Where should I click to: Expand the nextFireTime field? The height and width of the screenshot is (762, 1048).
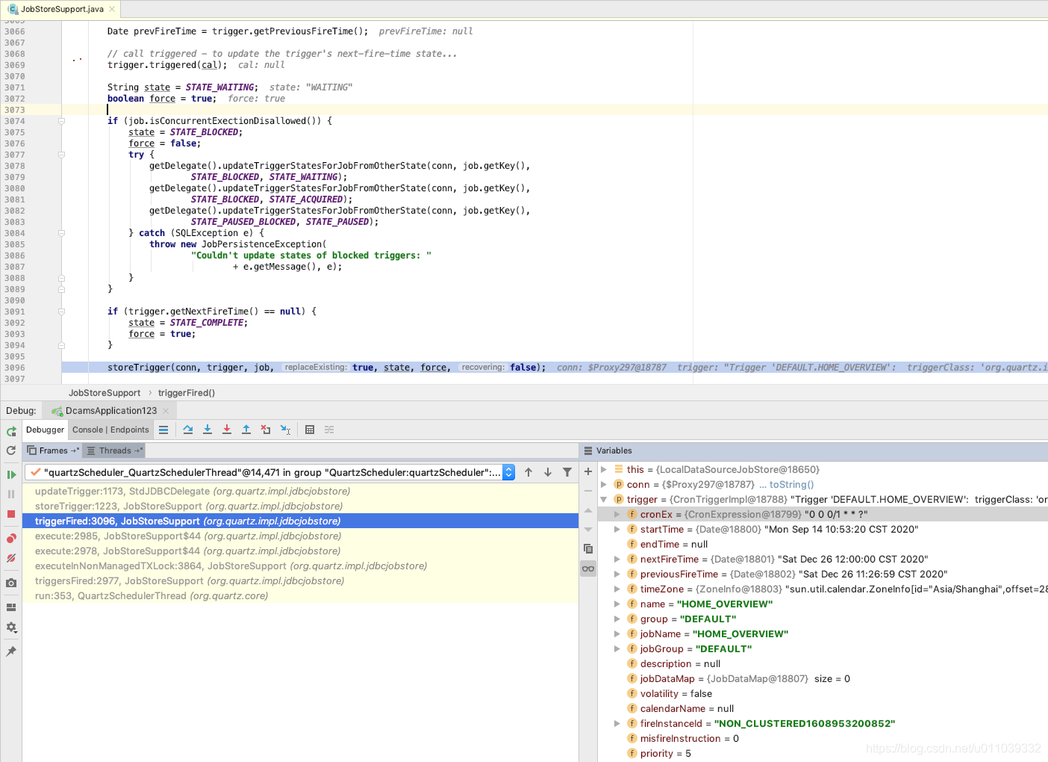[617, 560]
